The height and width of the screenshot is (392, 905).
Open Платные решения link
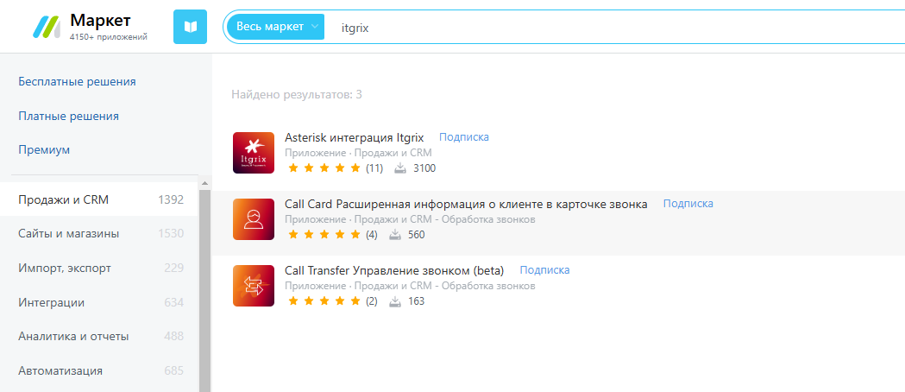(x=69, y=116)
